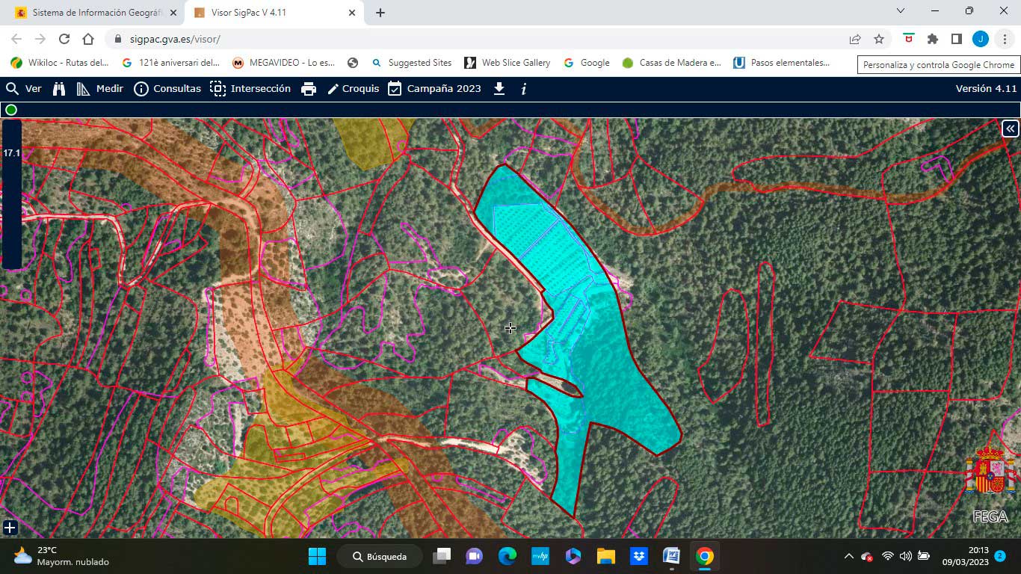Image resolution: width=1021 pixels, height=574 pixels.
Task: Click the sigpac.gva.es address bar
Action: pos(478,39)
